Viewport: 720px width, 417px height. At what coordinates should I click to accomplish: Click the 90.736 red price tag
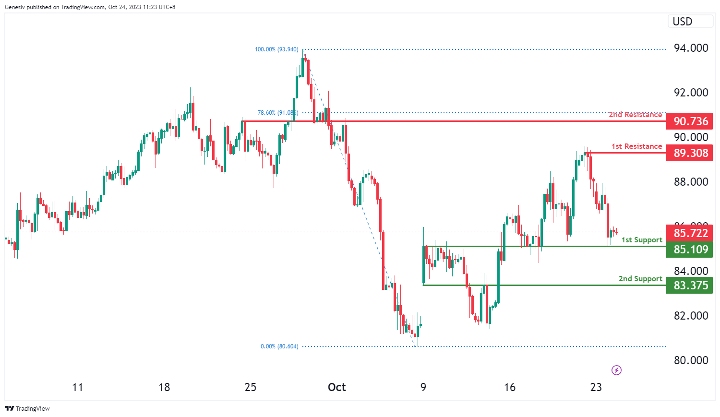tap(690, 121)
